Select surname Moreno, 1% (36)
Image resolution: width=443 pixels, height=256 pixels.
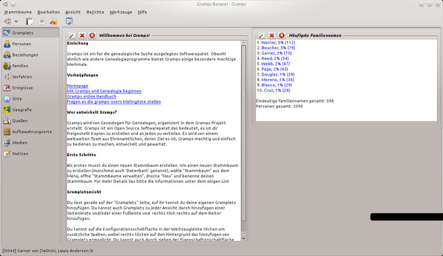coord(278,80)
